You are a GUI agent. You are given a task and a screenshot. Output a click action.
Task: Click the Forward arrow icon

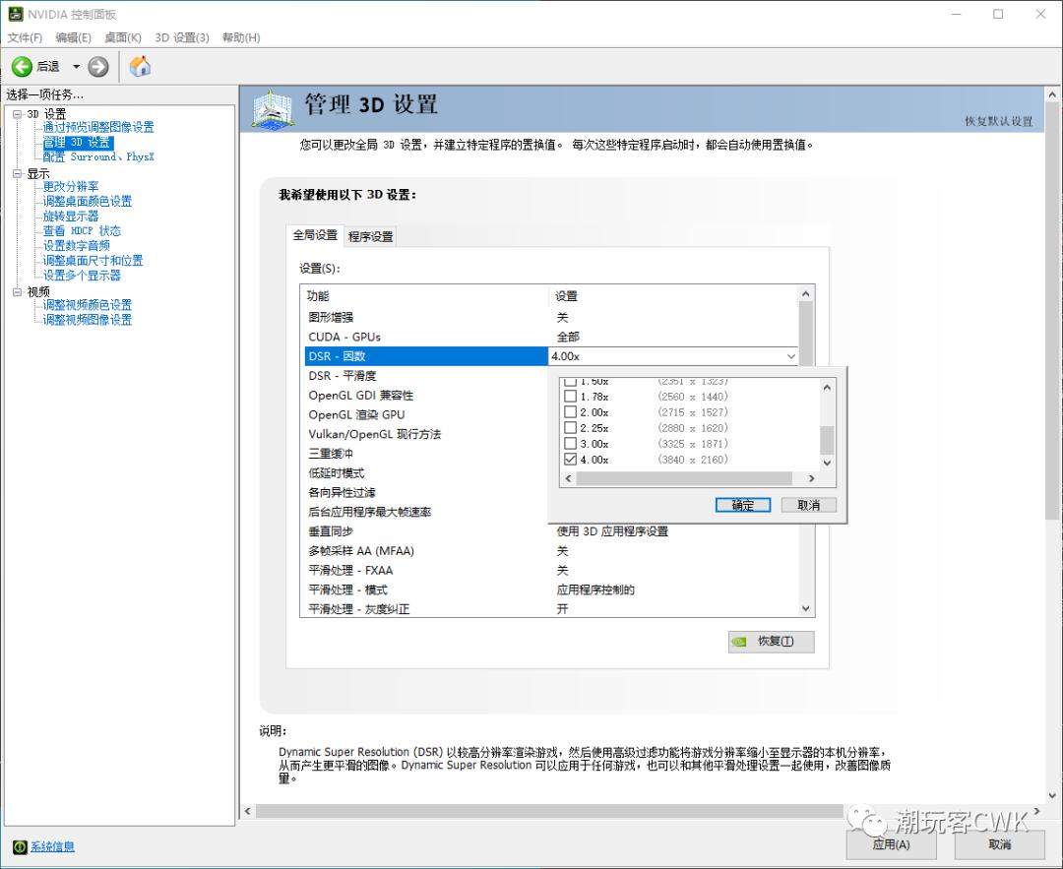(x=98, y=66)
